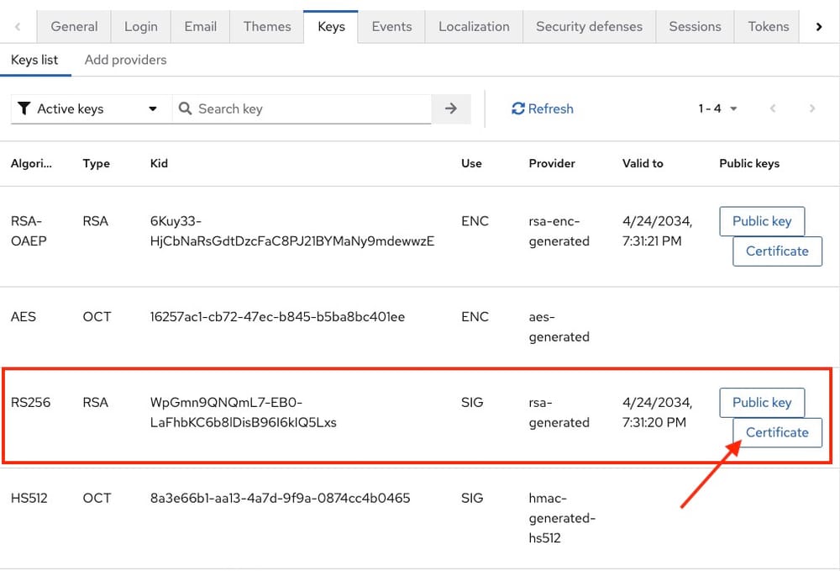Switch to the Themes tab

tap(267, 26)
